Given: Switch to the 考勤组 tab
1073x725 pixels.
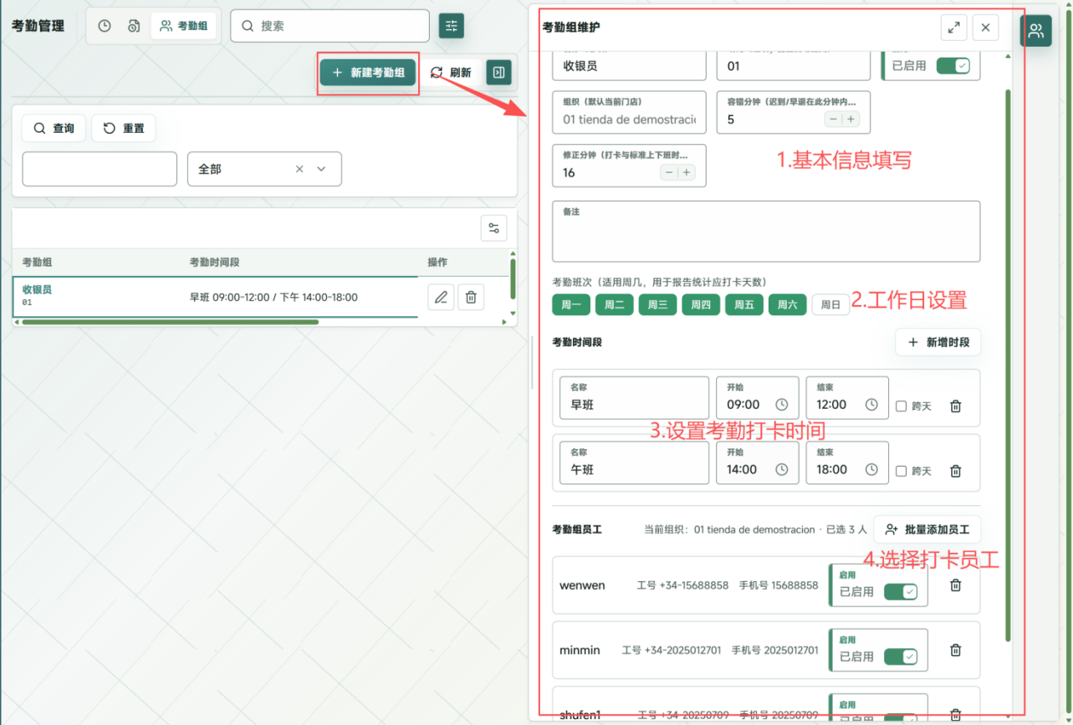Looking at the screenshot, I should click(184, 26).
